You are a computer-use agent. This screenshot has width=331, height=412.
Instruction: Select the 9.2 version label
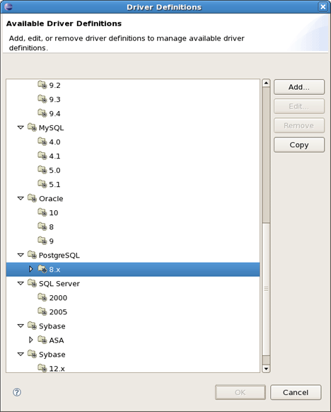point(55,86)
